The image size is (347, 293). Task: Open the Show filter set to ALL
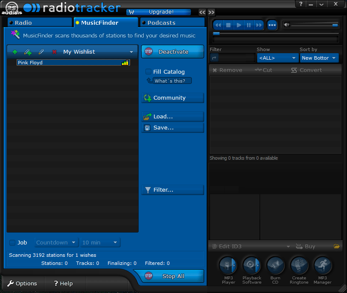pos(278,57)
